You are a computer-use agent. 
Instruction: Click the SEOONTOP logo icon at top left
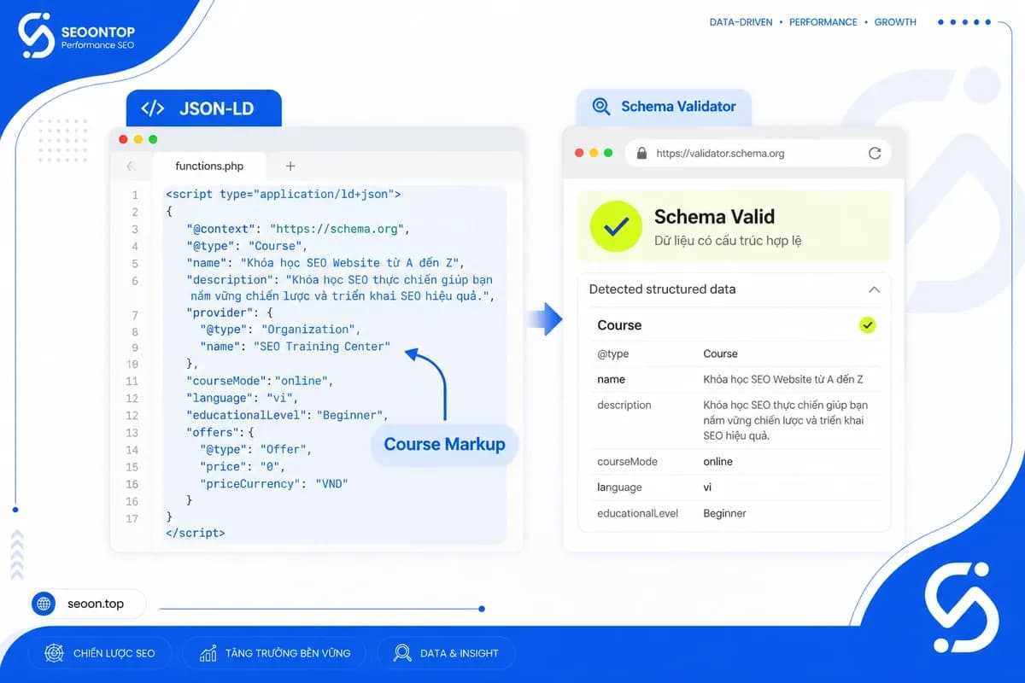(x=37, y=36)
